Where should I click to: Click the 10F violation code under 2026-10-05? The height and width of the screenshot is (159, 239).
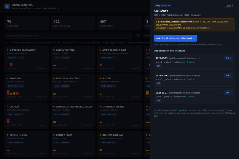[x=158, y=66]
